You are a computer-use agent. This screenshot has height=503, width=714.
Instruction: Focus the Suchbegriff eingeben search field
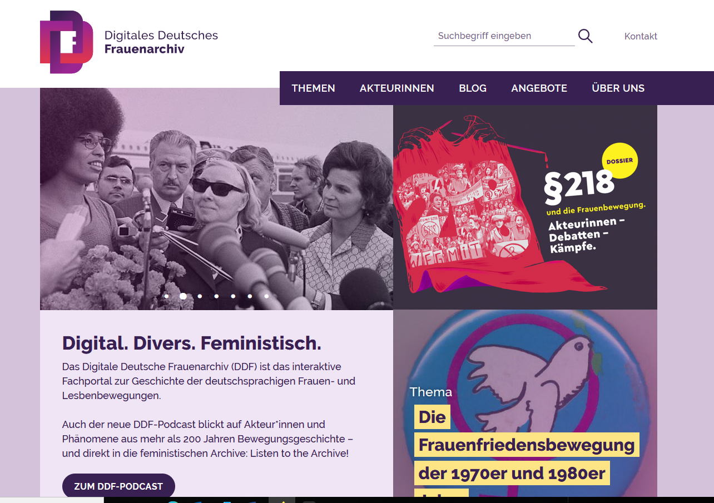click(504, 36)
